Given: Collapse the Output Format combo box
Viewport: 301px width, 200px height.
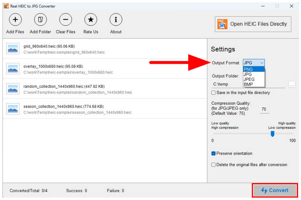Looking at the screenshot, I should [x=254, y=63].
